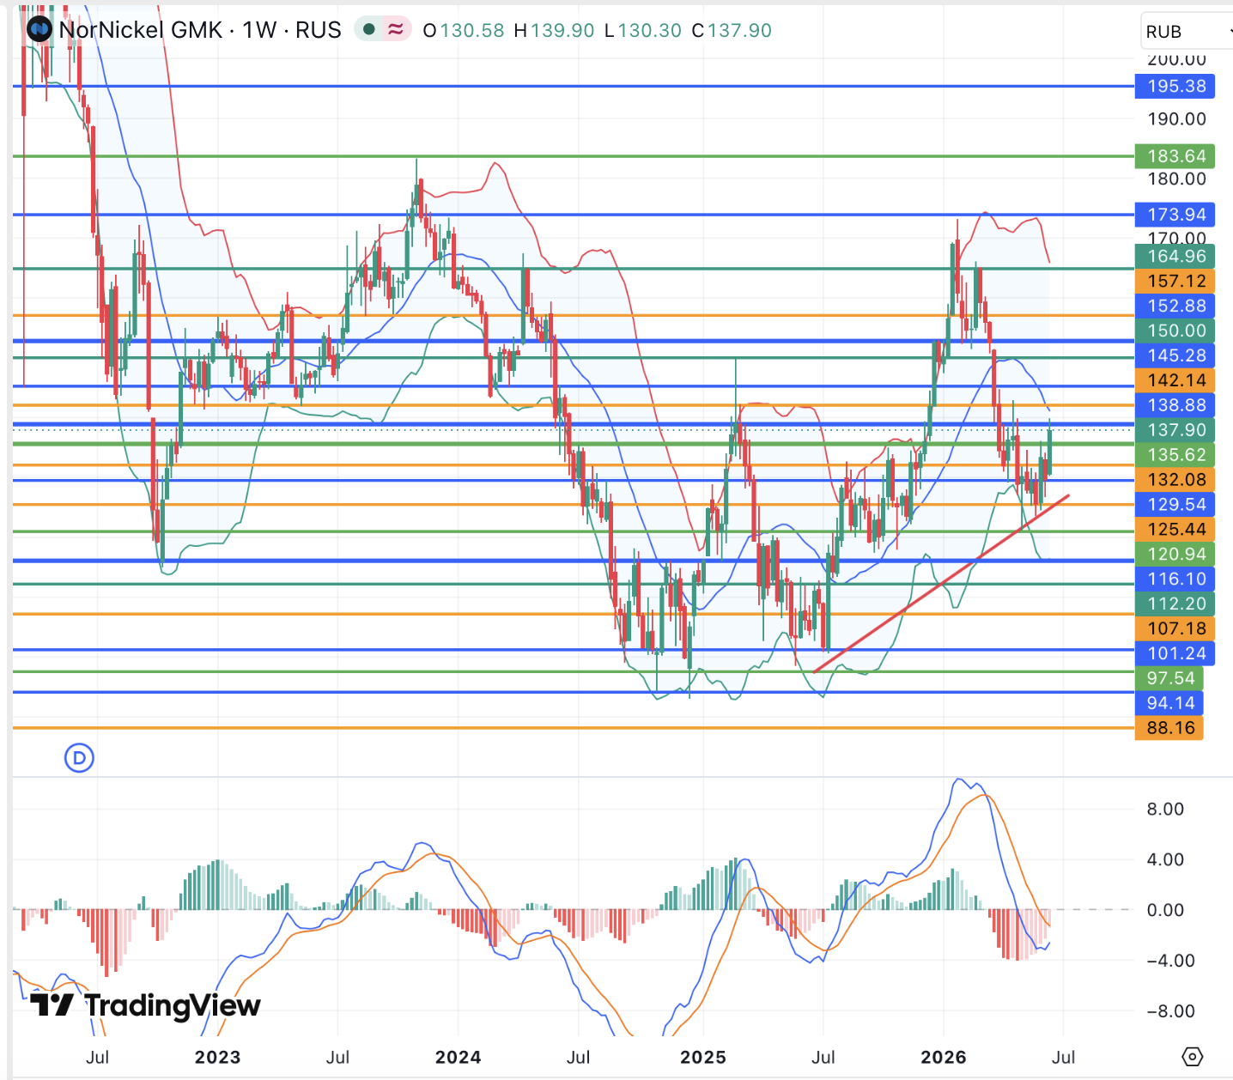Click the NorNickel company logo icon
This screenshot has height=1080, width=1233.
tap(39, 30)
